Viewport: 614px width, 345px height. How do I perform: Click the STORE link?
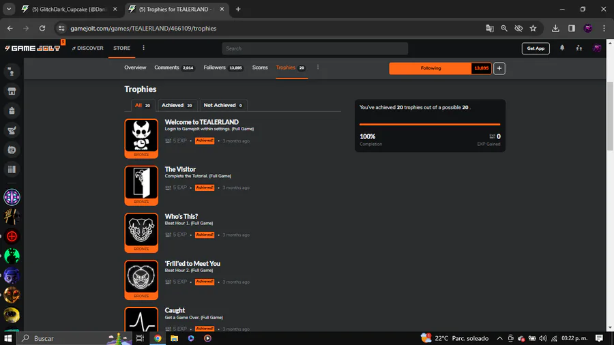122,48
